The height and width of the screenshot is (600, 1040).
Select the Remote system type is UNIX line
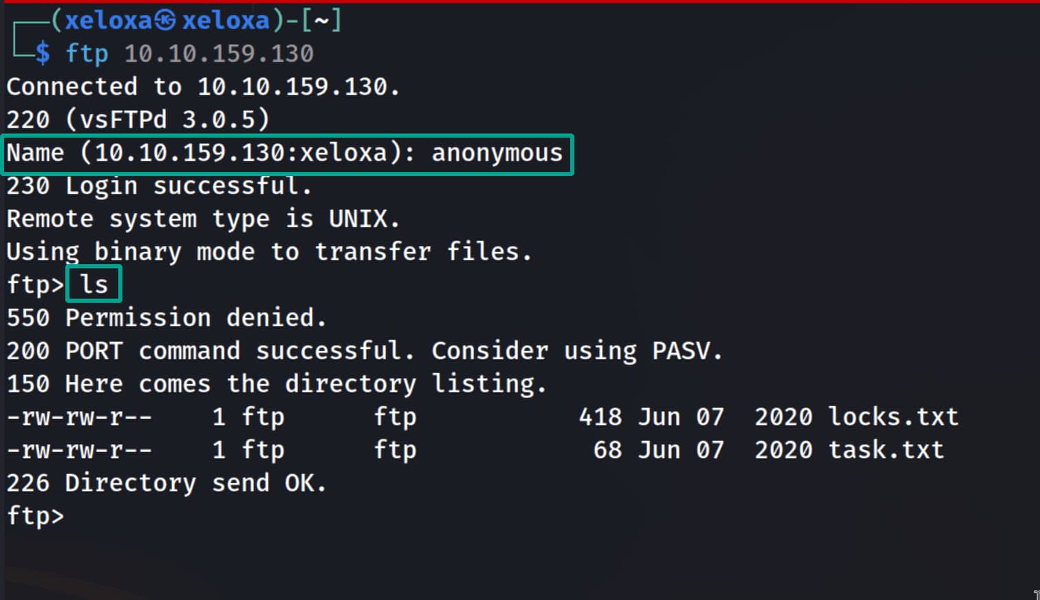(x=203, y=219)
